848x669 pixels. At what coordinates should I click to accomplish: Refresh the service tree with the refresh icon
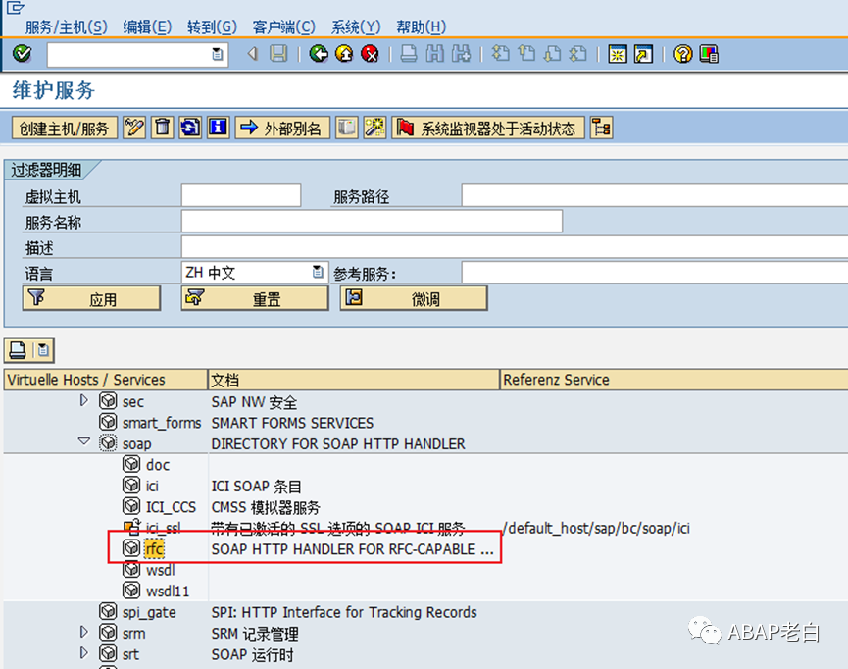pyautogui.click(x=189, y=128)
